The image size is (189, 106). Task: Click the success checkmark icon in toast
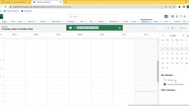[71, 28]
